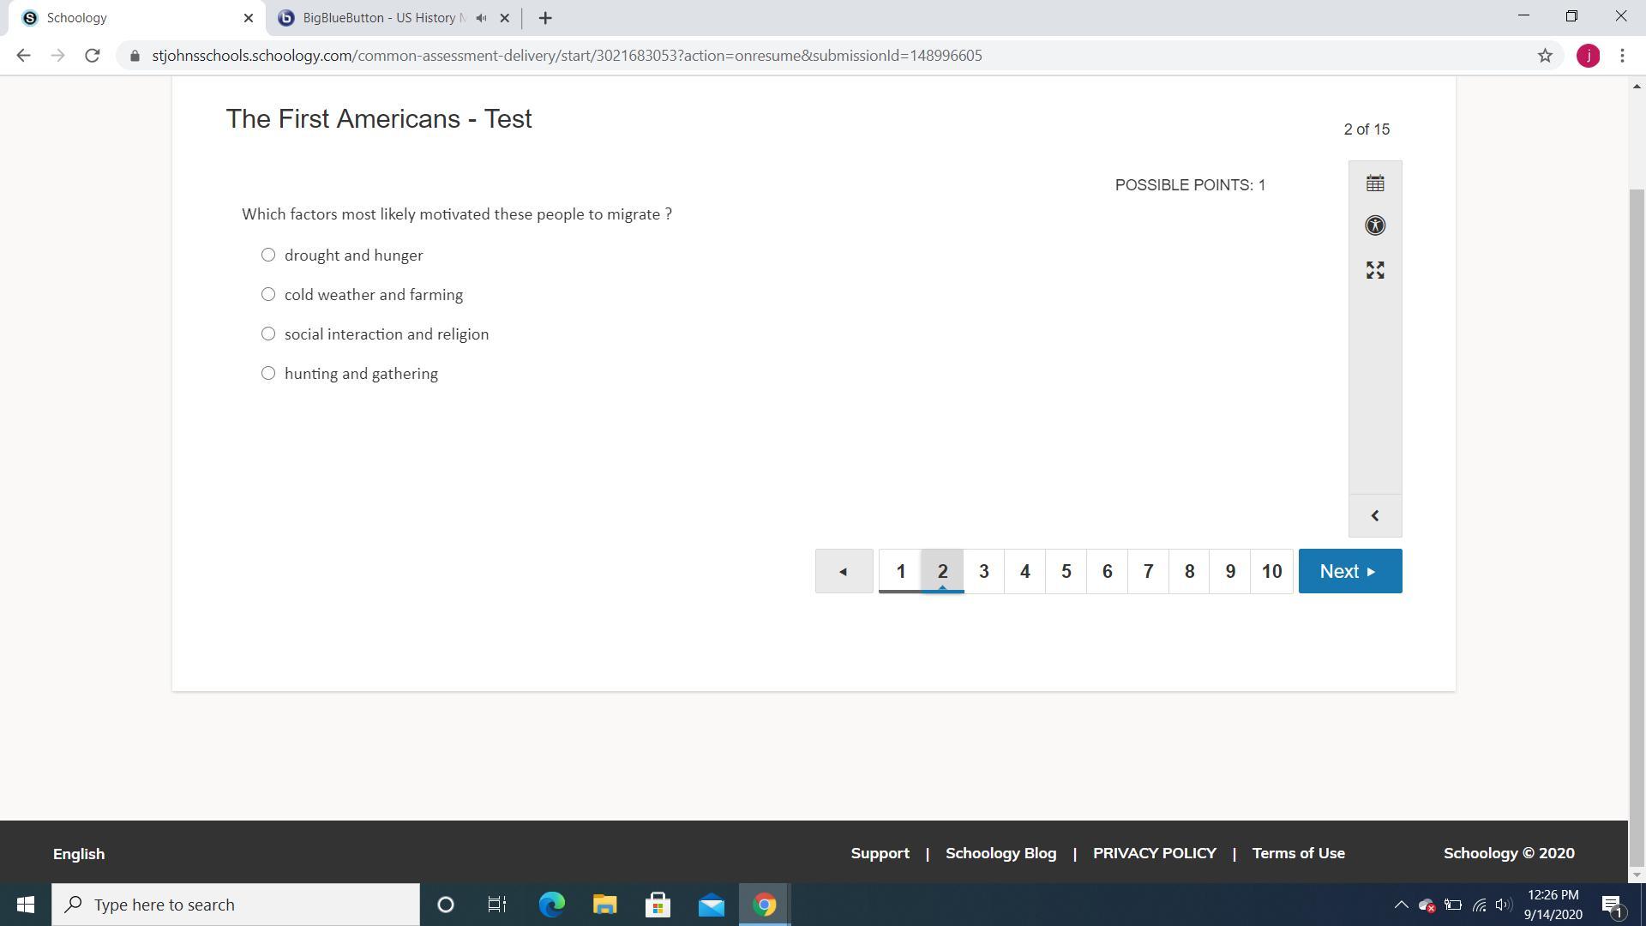Click the Next question button
Viewport: 1646px width, 926px height.
pos(1349,571)
